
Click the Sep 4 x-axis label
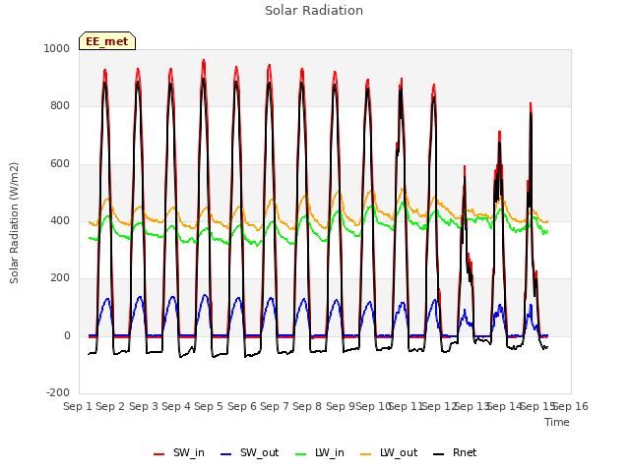176,406
